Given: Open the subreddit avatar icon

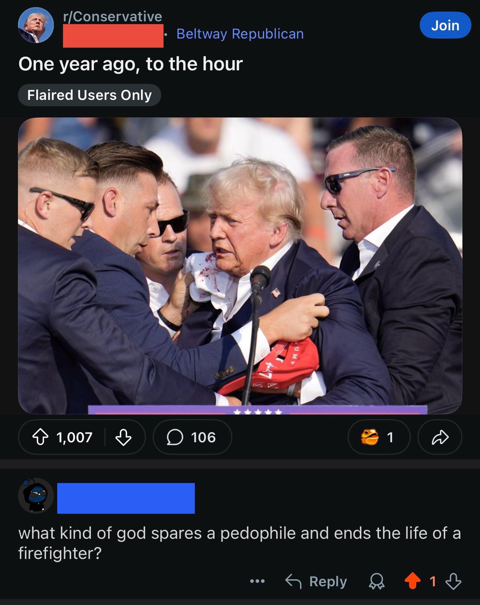Looking at the screenshot, I should pos(36,25).
